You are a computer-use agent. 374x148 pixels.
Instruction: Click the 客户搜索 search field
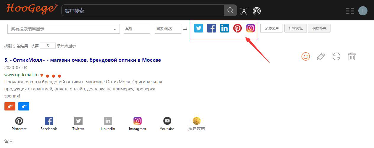click(x=142, y=11)
